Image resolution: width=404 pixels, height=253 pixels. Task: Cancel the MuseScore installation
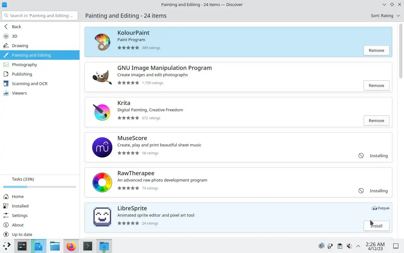tap(361, 156)
